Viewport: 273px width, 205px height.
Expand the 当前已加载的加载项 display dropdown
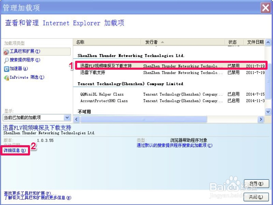[67, 118]
